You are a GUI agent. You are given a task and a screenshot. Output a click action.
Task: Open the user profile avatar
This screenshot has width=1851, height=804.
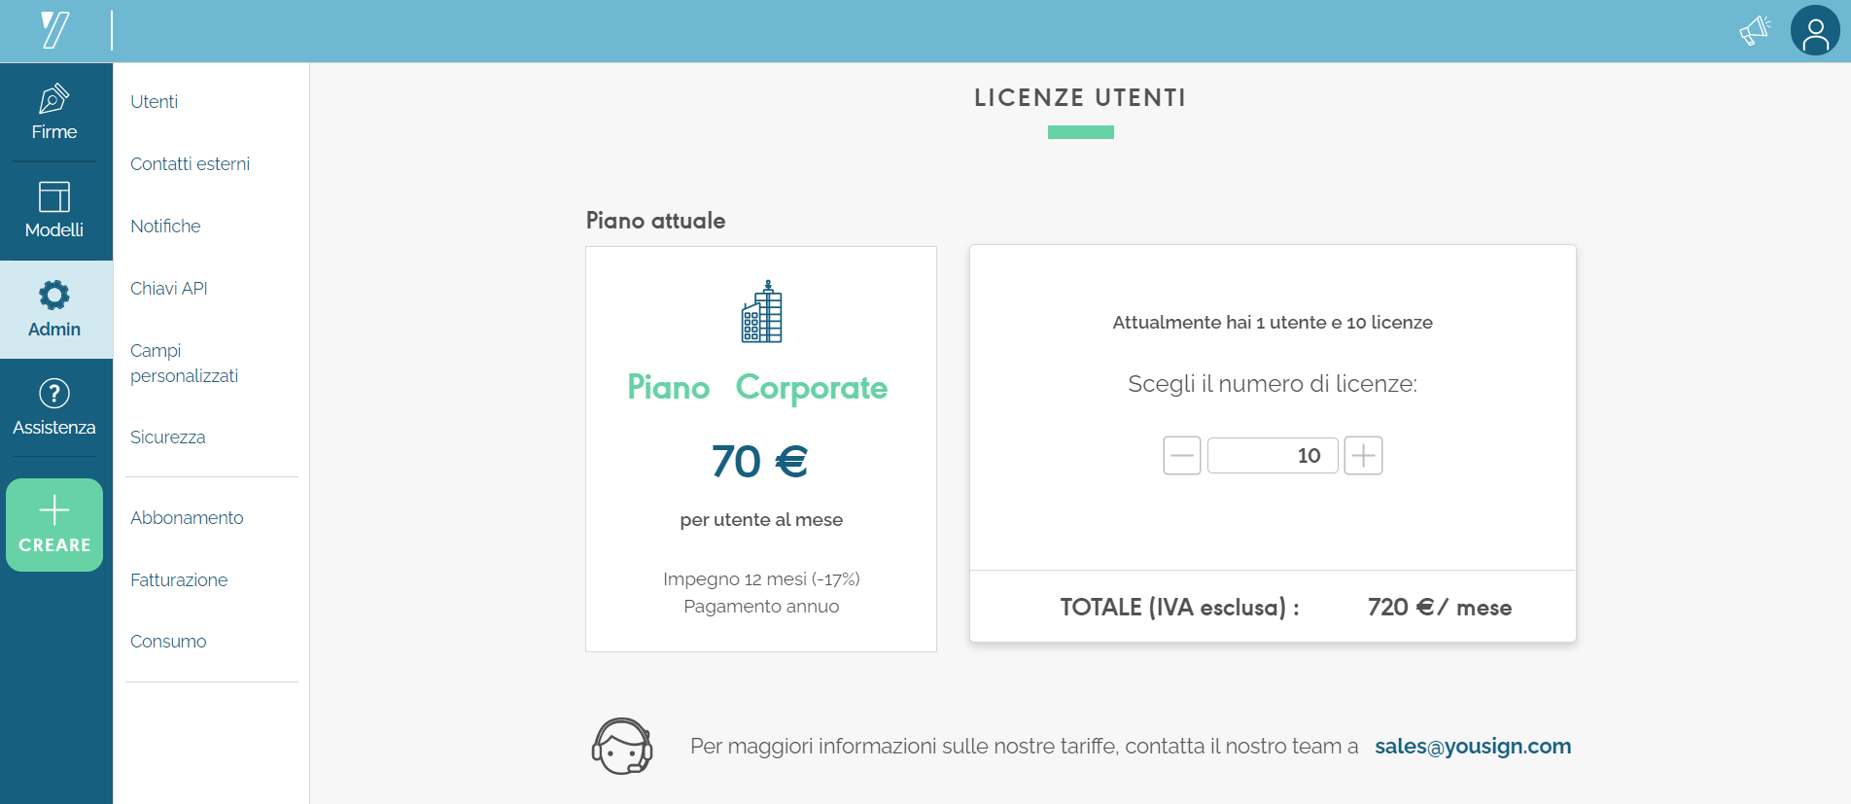[1815, 31]
